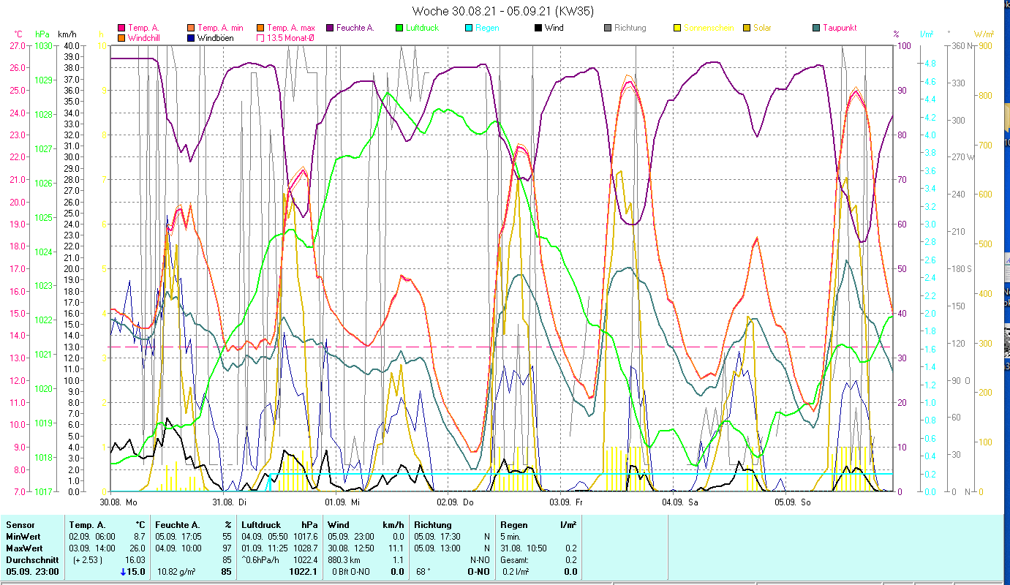
Task: Click the rain timestamp '31.08. 10:50'
Action: tap(524, 548)
